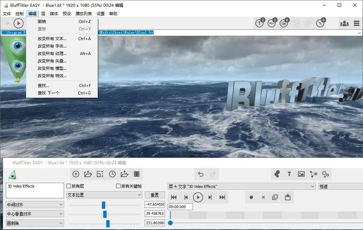Viewport: 363px width, 230px height.
Task: Click the 00:00.000 time field
Action: 180,207
